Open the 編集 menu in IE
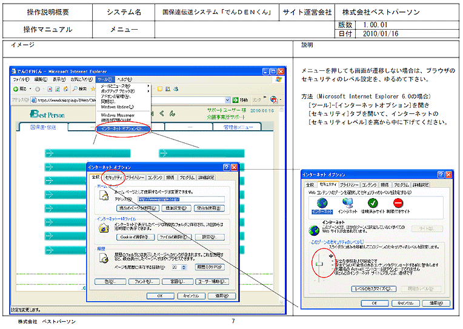The width and height of the screenshot is (463, 329). pyautogui.click(x=41, y=79)
